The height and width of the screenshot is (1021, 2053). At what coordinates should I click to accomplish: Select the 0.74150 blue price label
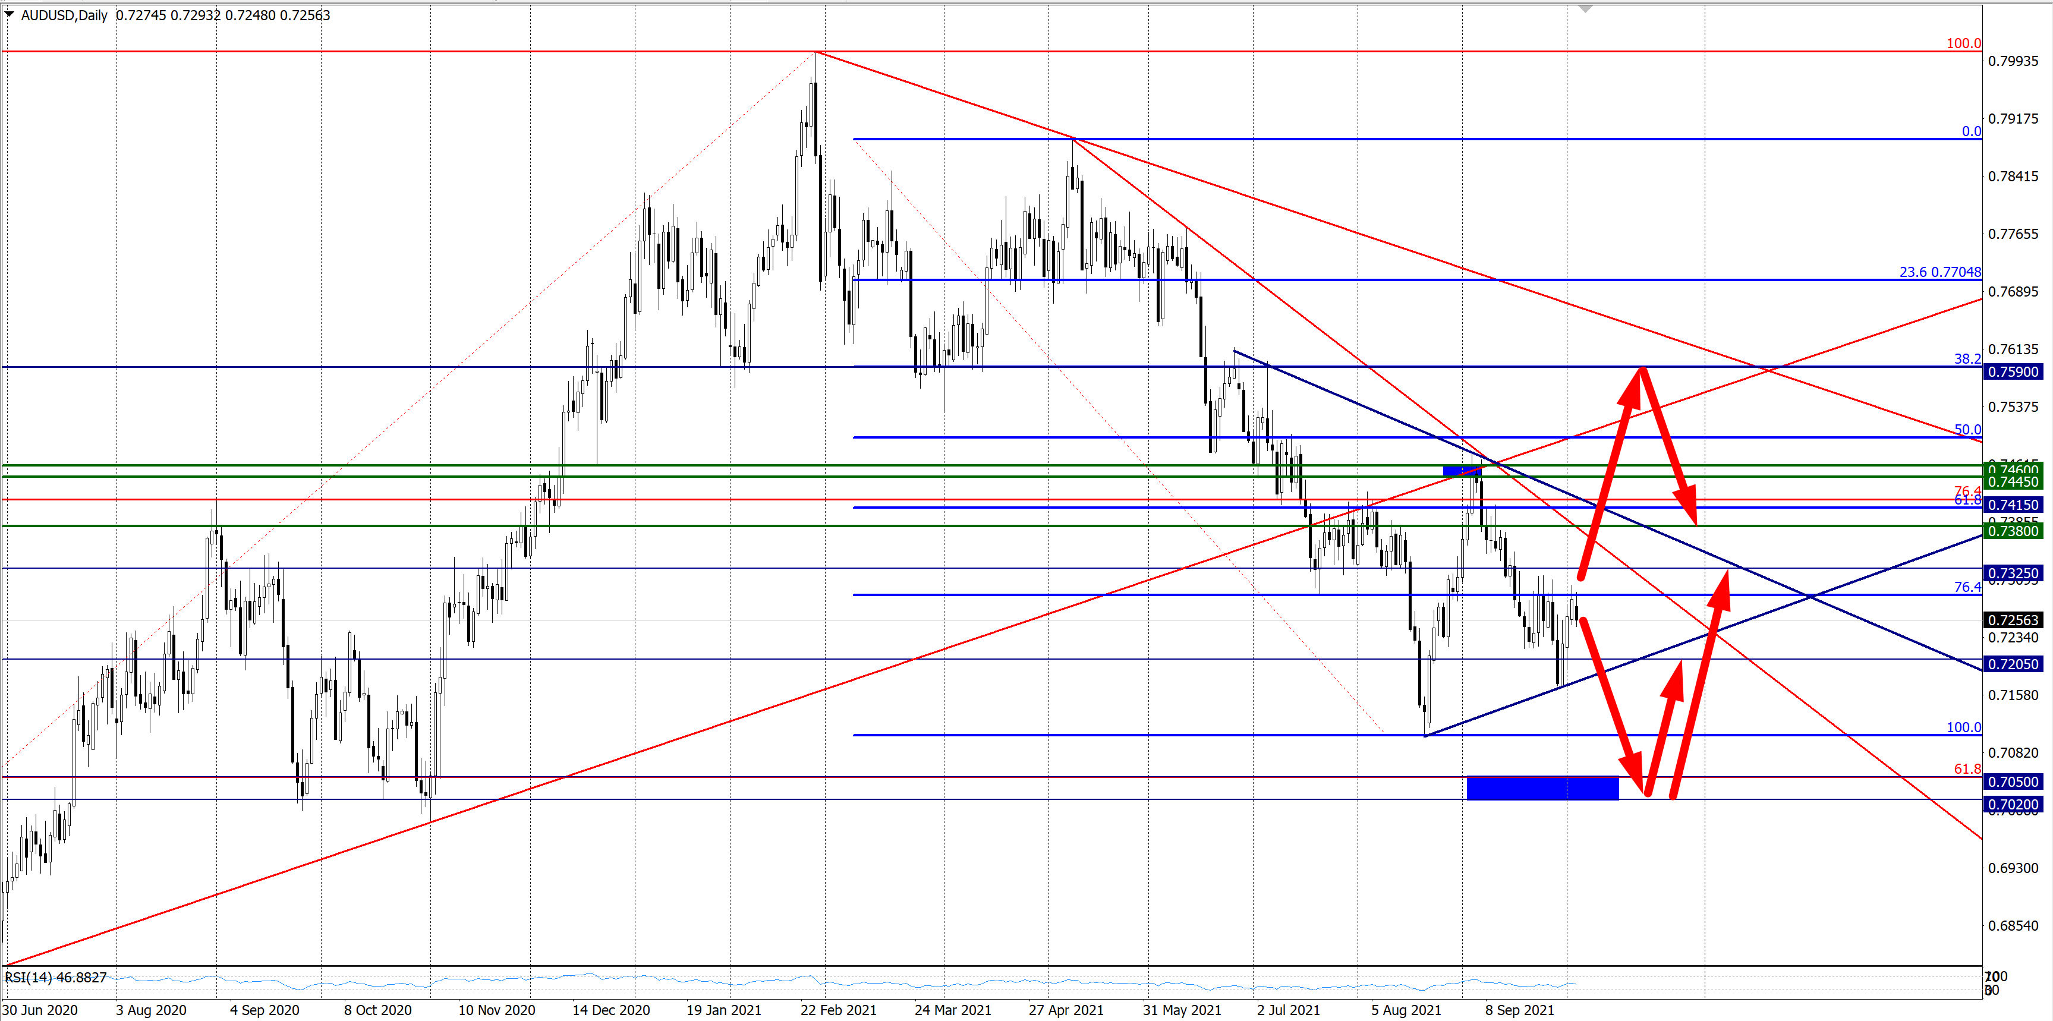pos(2013,505)
